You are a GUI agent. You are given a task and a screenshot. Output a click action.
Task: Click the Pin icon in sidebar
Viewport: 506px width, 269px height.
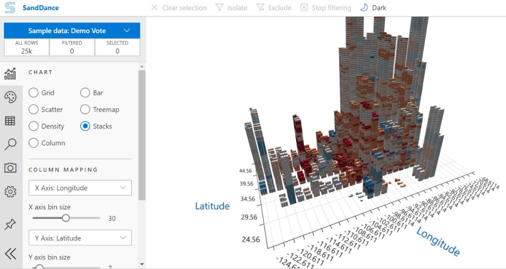click(x=10, y=224)
